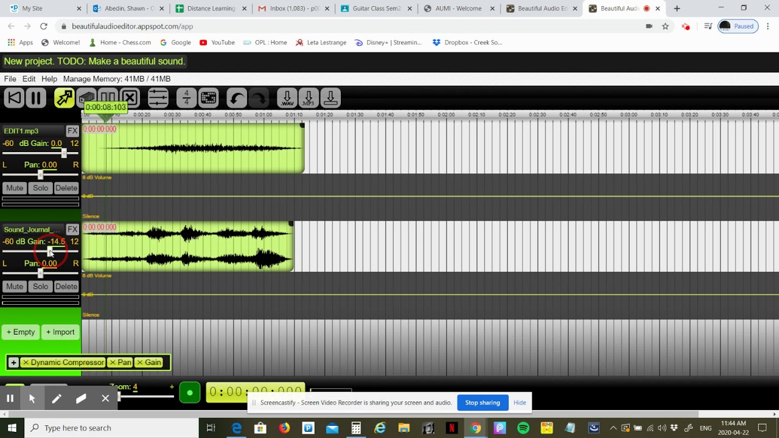The width and height of the screenshot is (779, 438).
Task: Select Screencastify eraser tool
Action: pyautogui.click(x=81, y=398)
